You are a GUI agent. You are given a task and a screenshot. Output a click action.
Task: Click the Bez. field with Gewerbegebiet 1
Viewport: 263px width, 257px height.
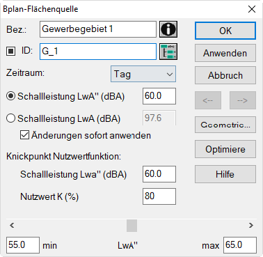(x=98, y=29)
